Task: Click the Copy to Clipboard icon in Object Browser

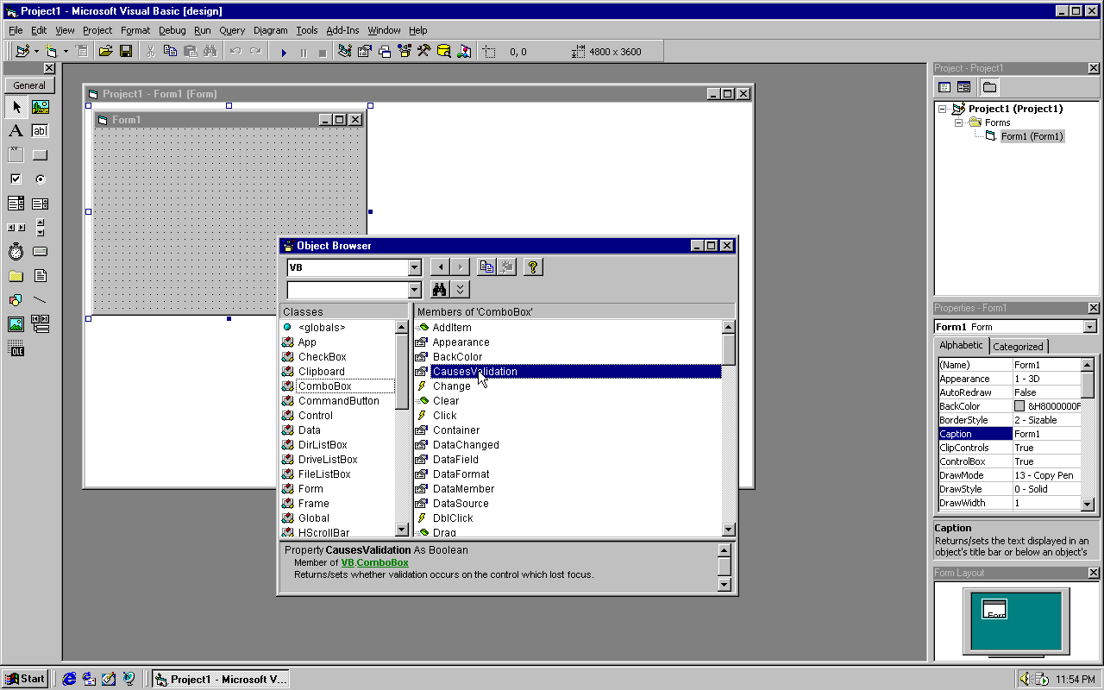Action: click(x=486, y=267)
